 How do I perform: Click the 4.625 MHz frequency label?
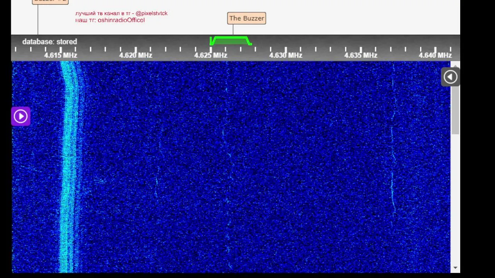pos(211,55)
